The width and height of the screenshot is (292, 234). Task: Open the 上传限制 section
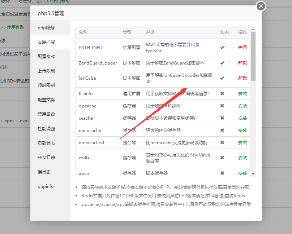tap(46, 71)
